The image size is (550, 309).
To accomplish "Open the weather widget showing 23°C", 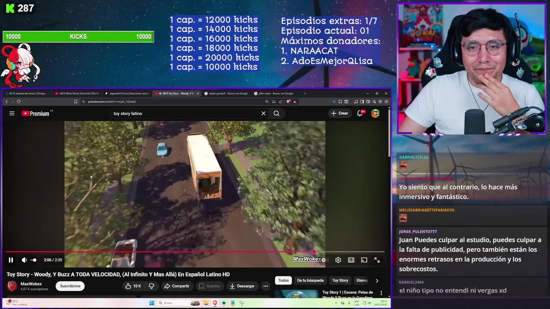I will (x=17, y=303).
